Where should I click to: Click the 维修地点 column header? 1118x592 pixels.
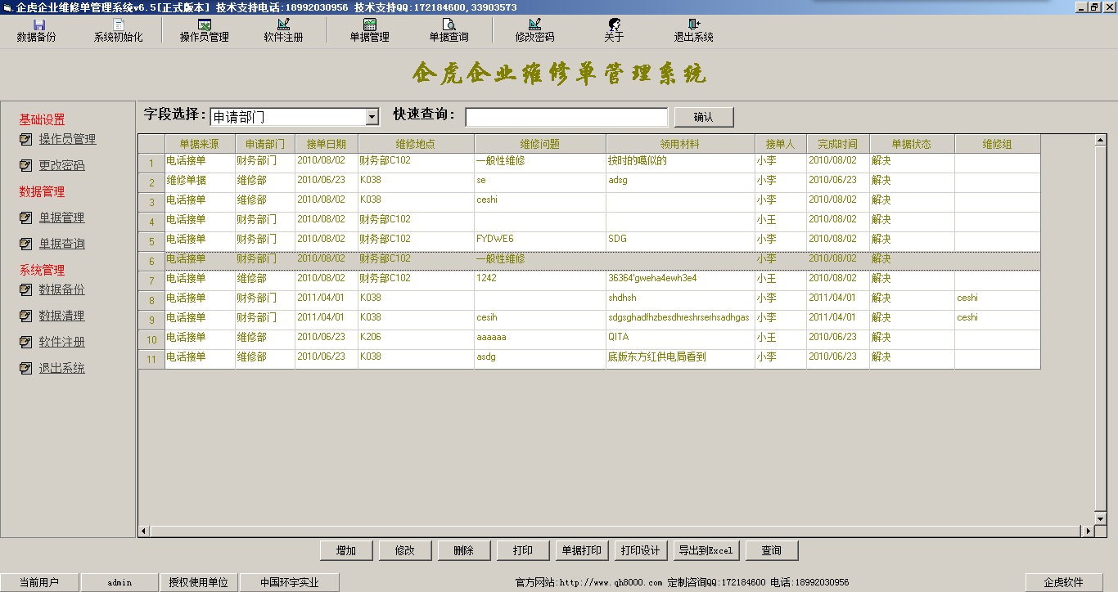(x=416, y=144)
